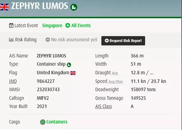The width and height of the screenshot is (182, 130).
Task: Open the Containers cargo link
Action: click(57, 122)
